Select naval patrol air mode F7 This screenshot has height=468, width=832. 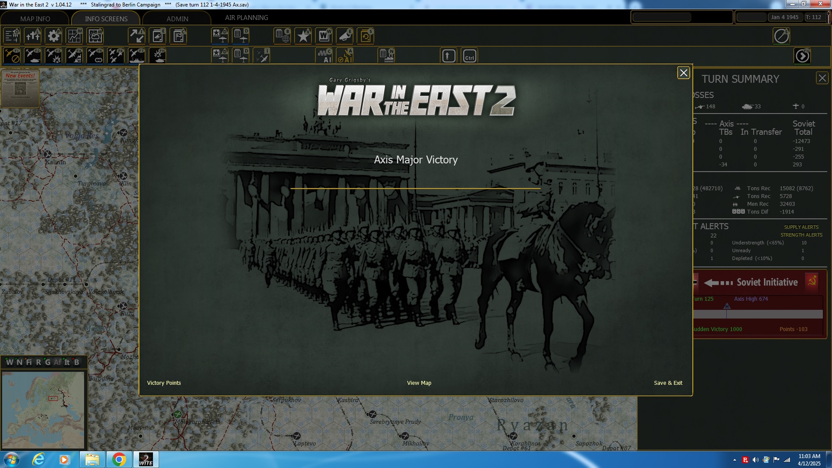point(137,56)
